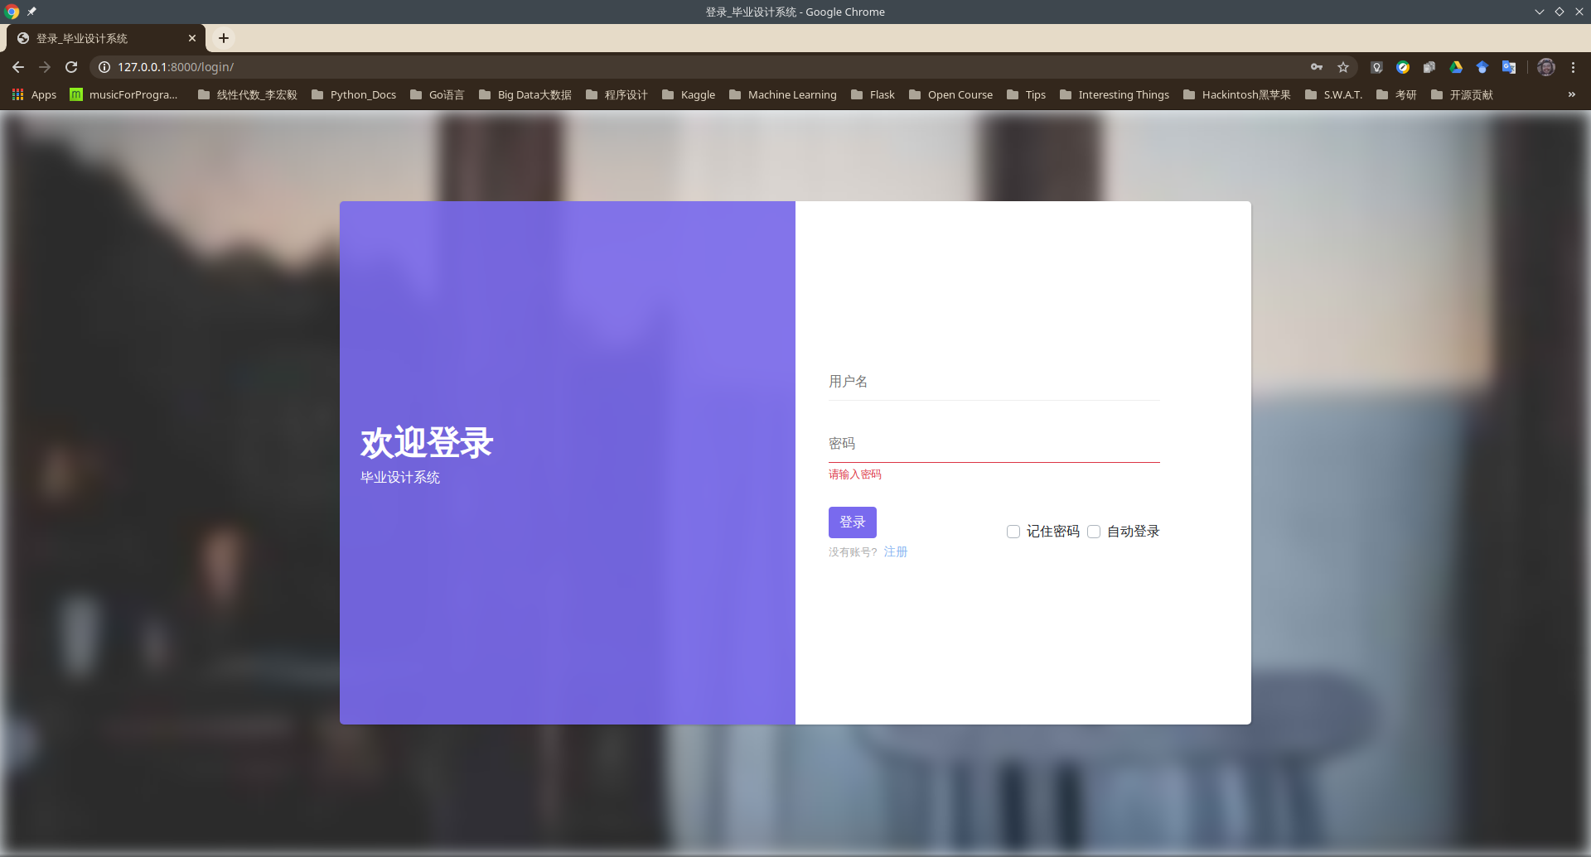Screen dimensions: 1591x857
Task: Follow the 注册 register link
Action: pos(896,551)
